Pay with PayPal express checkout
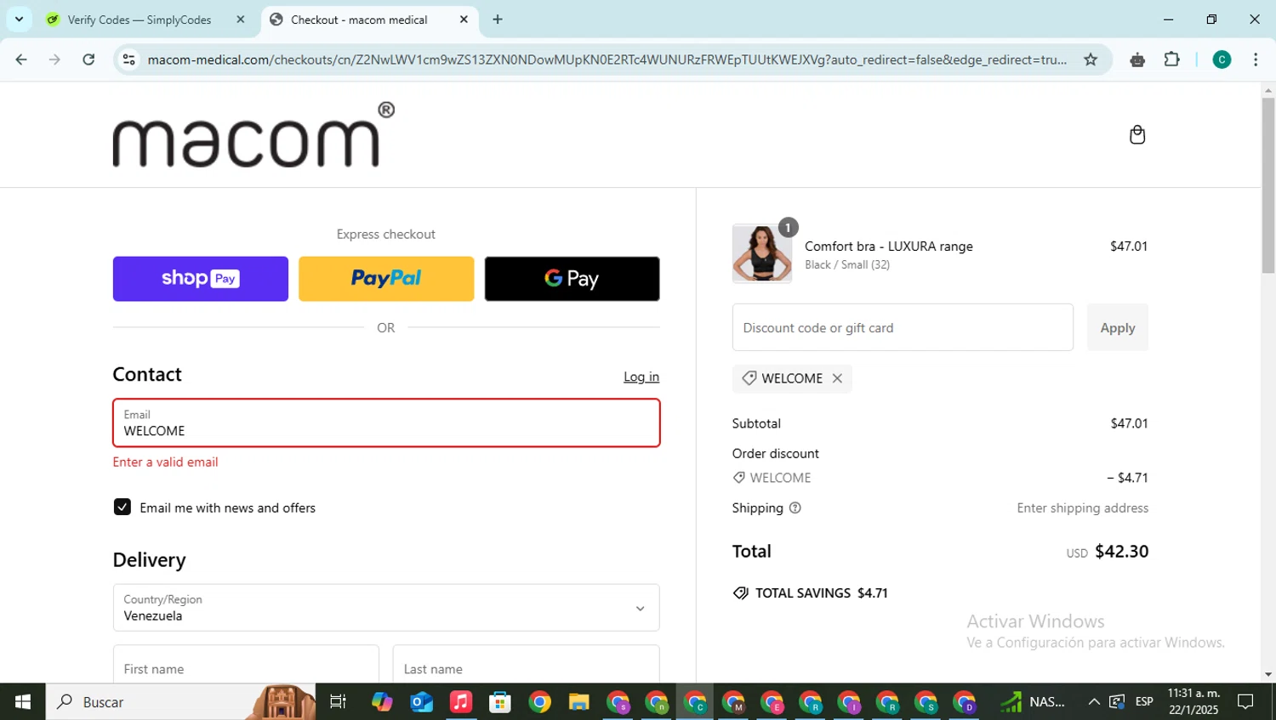 click(386, 279)
